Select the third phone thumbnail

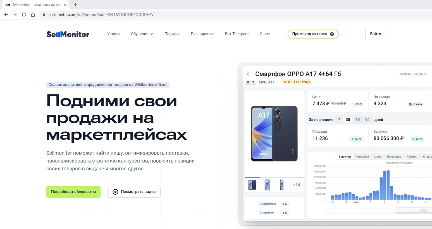282,185
